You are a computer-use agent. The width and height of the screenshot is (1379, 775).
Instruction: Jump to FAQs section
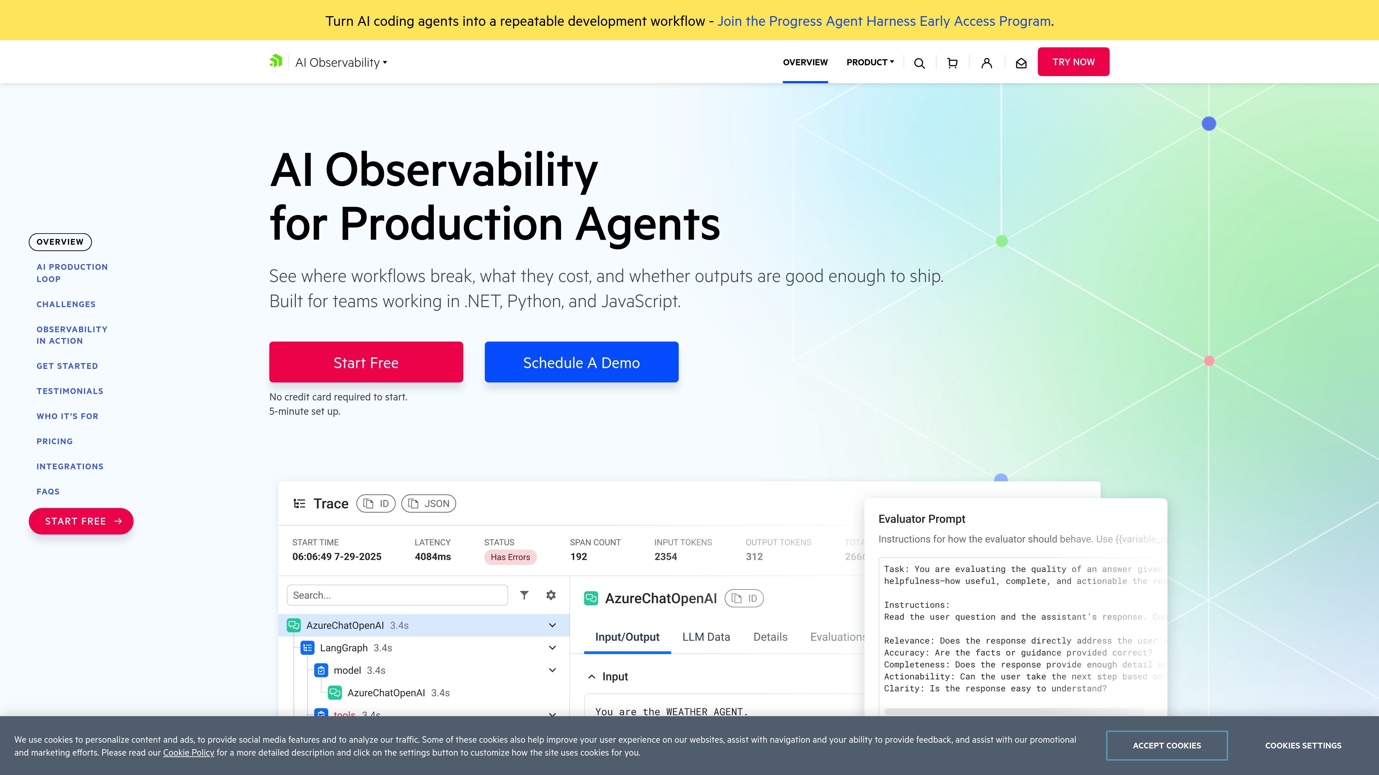(48, 492)
